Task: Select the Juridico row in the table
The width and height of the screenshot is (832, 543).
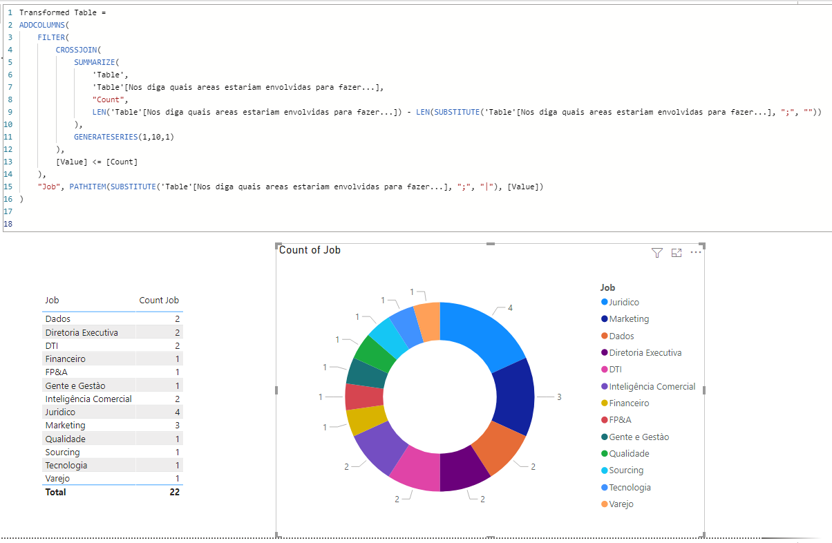Action: point(112,412)
